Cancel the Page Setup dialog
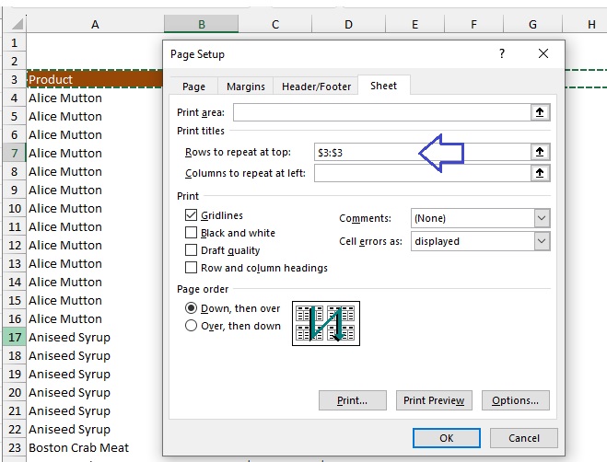 pos(524,438)
